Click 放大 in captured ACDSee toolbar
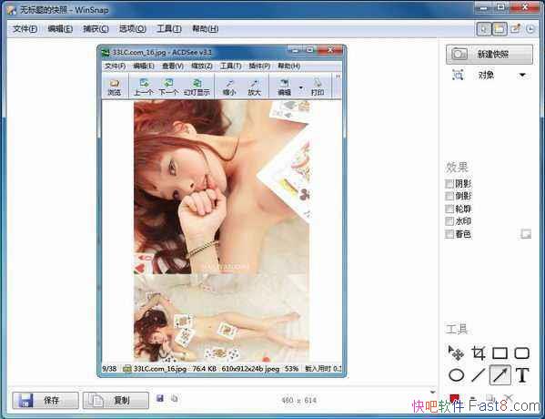The width and height of the screenshot is (545, 419). point(254,87)
